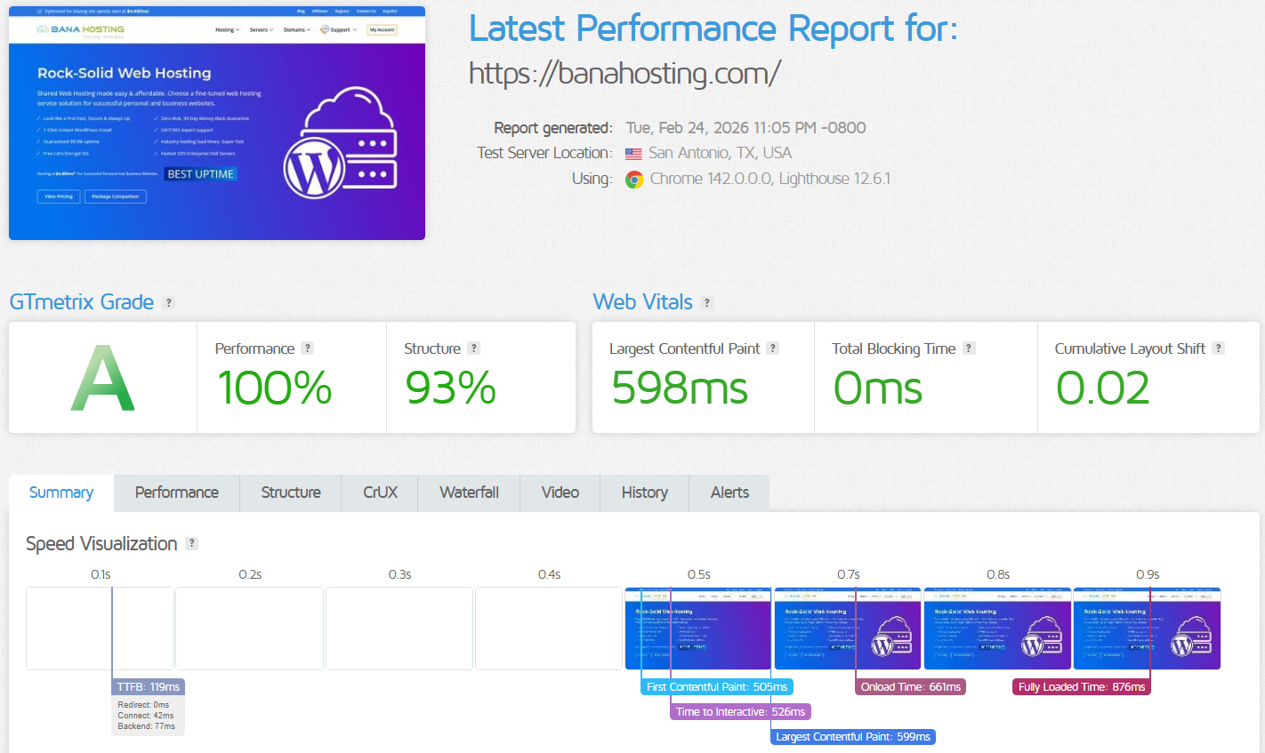
Task: Click the Web Vitals heading
Action: (x=643, y=302)
